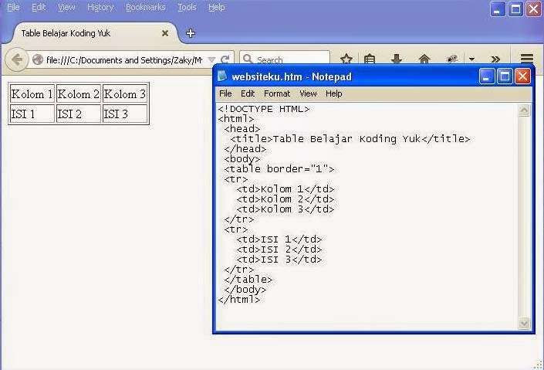Viewport: 544px width, 370px height.
Task: Click the closing </html> line
Action: click(x=239, y=300)
